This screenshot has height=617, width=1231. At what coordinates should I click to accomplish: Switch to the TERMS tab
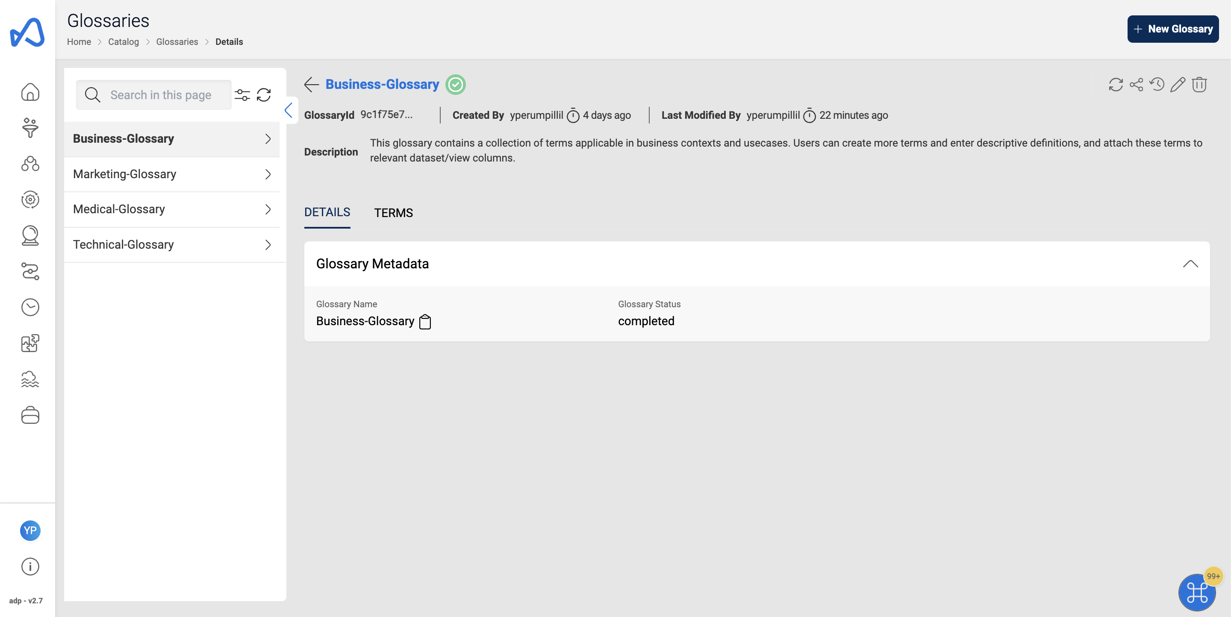click(394, 212)
